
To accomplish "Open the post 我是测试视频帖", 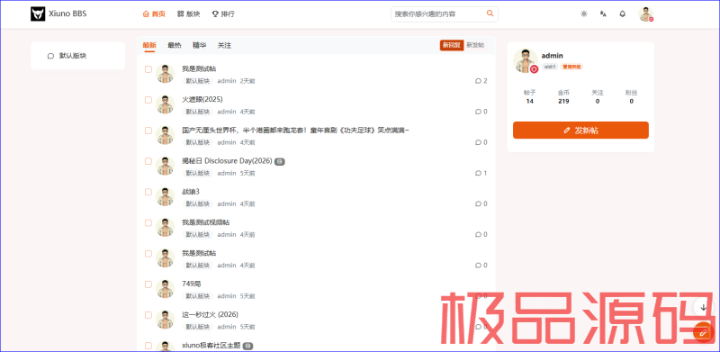I will [x=206, y=222].
